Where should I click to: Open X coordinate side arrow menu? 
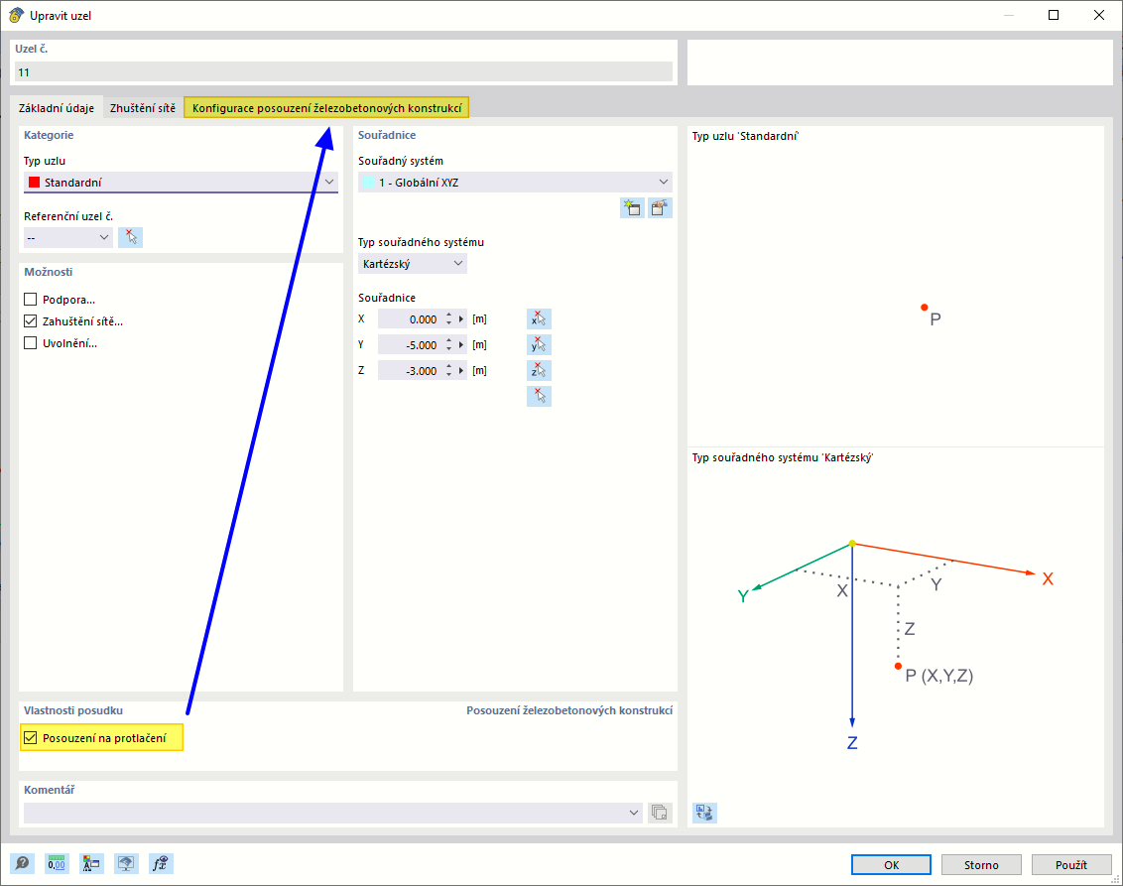pyautogui.click(x=461, y=318)
